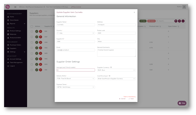Click the Cancel button in dialog
This screenshot has height=115, width=196.
(122, 99)
